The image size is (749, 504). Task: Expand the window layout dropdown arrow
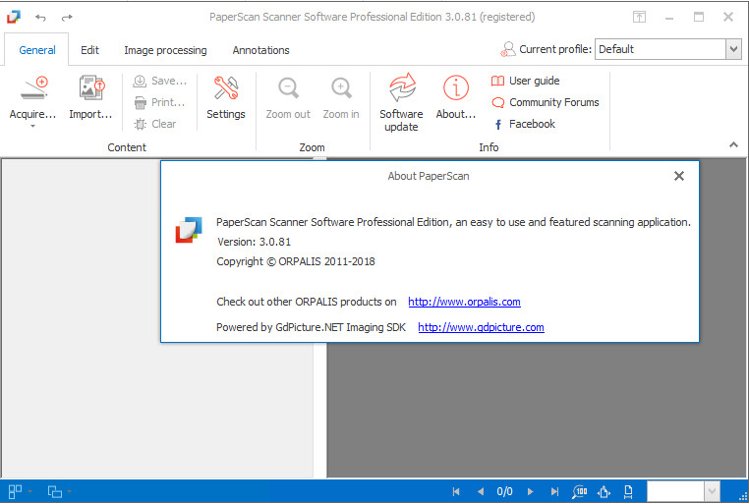69,491
